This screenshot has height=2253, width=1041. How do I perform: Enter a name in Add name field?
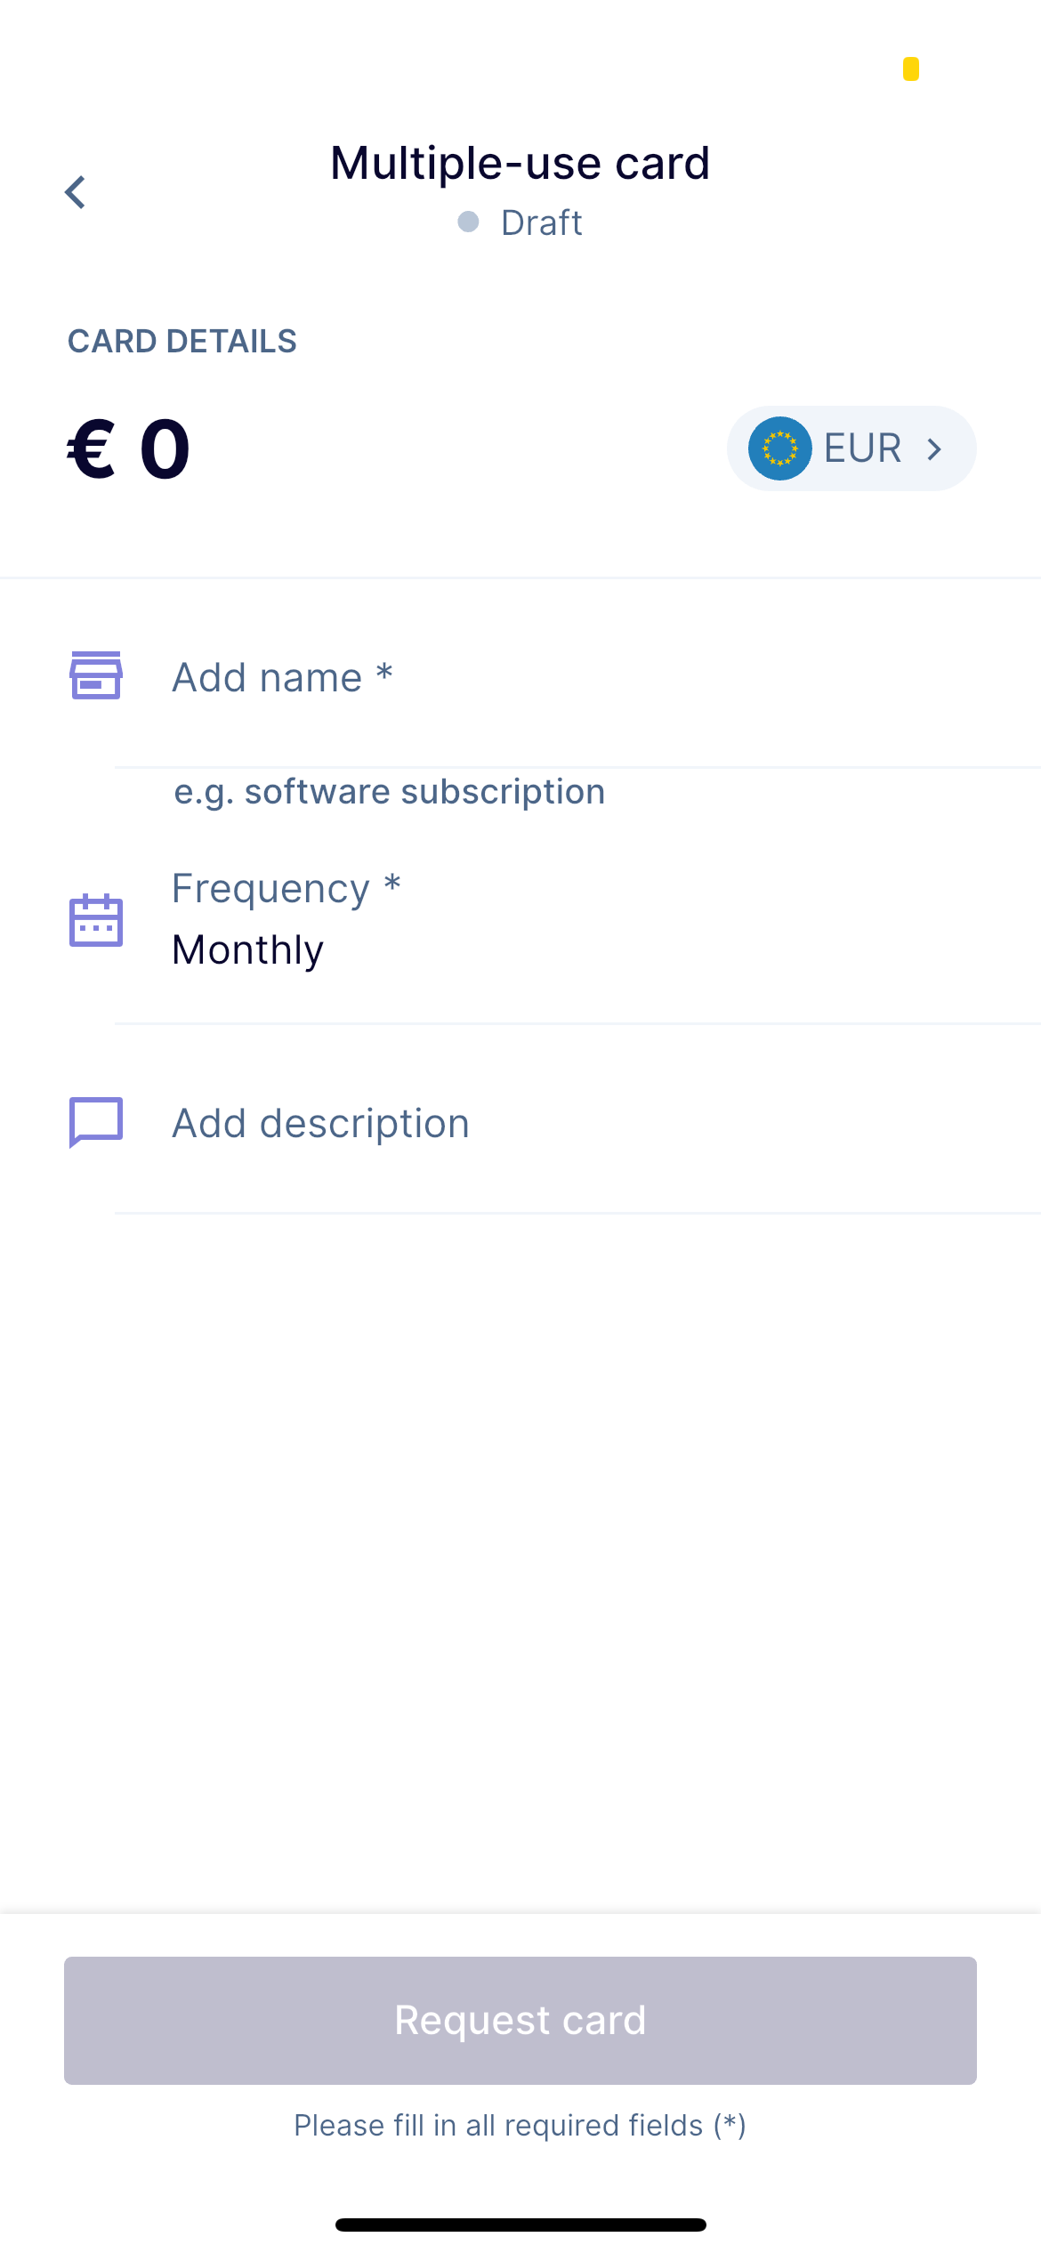pyautogui.click(x=534, y=678)
